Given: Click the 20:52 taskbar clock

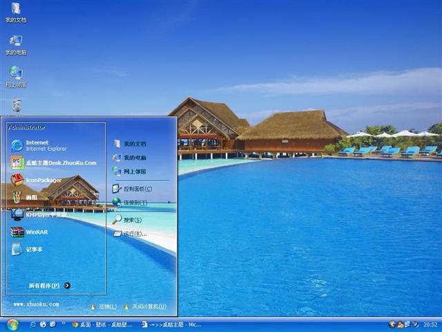Looking at the screenshot, I should point(430,324).
